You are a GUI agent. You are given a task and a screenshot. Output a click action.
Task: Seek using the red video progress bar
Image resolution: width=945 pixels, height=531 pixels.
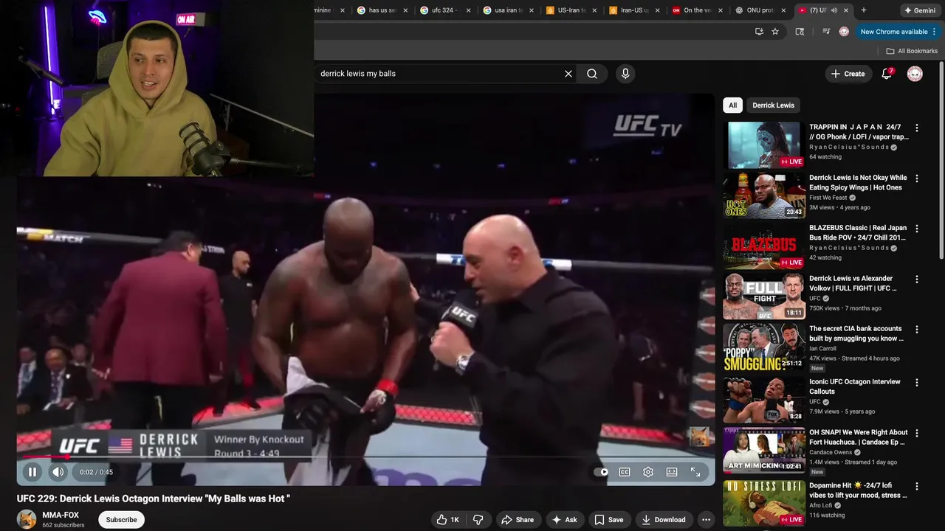(x=365, y=457)
